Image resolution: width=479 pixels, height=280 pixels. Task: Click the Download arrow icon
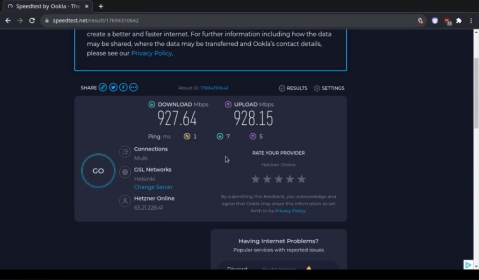(152, 104)
